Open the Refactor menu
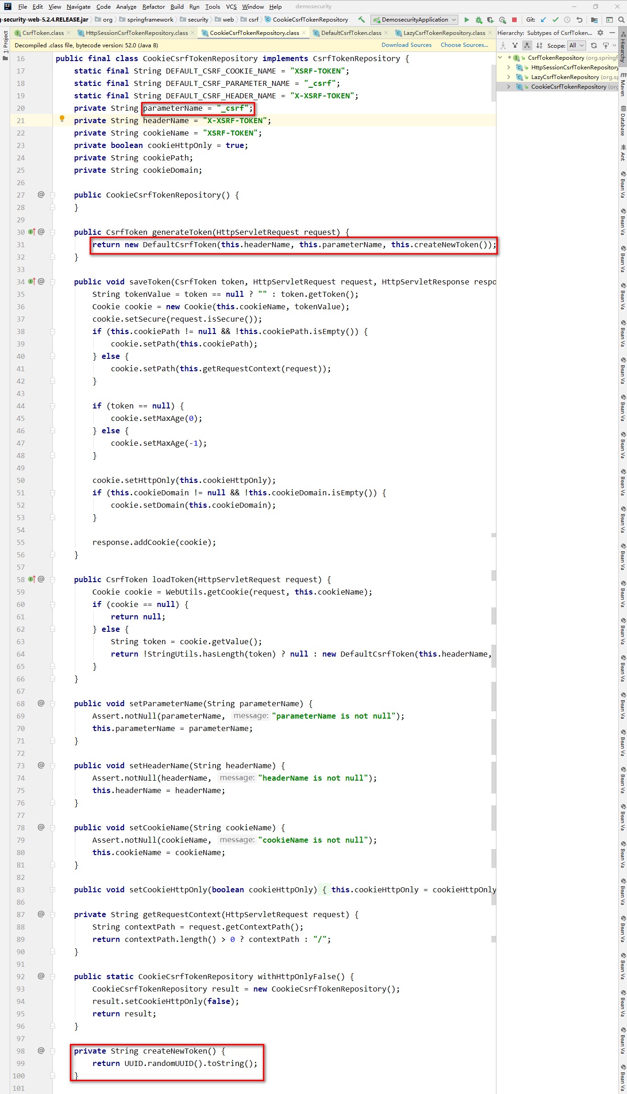Screen dimensions: 627x1094 [x=154, y=6]
